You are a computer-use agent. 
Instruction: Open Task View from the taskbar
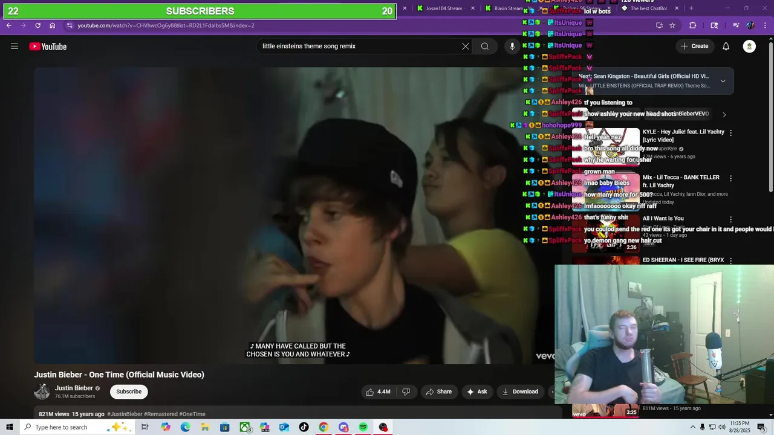[x=145, y=427]
